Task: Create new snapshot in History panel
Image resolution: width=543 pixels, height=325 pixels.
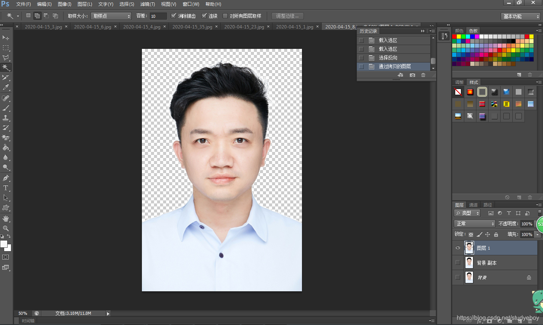Action: click(412, 75)
